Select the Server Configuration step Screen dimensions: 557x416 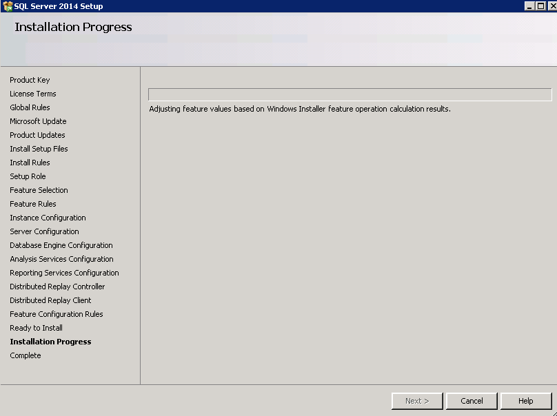[44, 231]
